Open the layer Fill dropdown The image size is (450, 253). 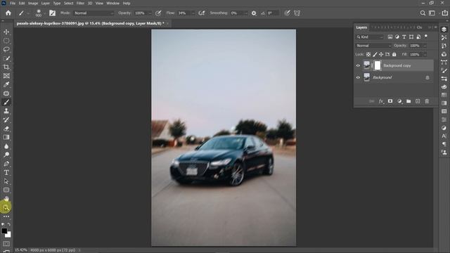tap(425, 55)
